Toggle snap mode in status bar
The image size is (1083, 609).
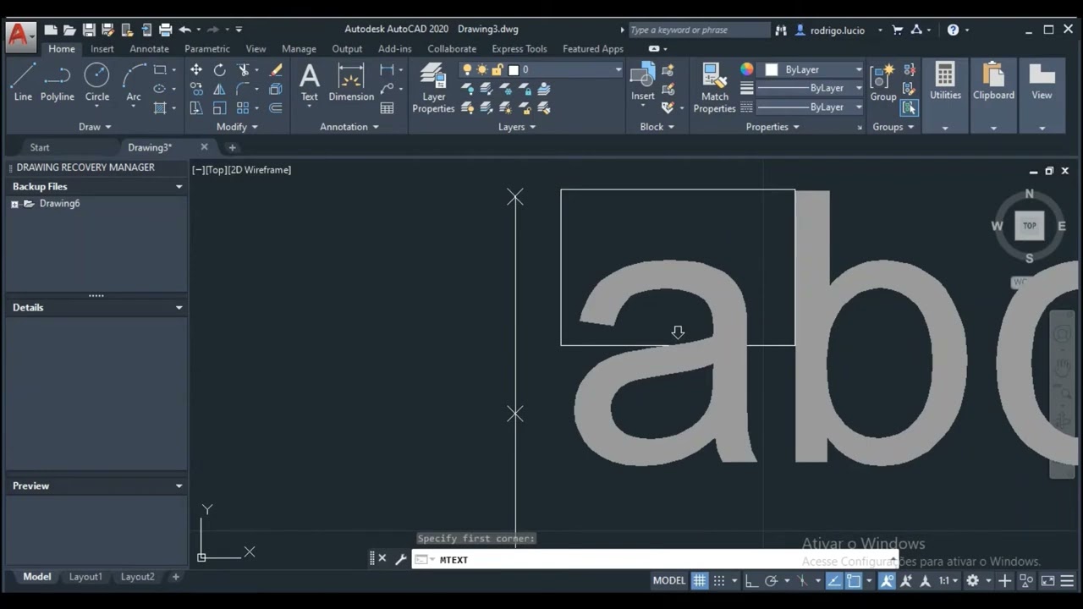719,581
